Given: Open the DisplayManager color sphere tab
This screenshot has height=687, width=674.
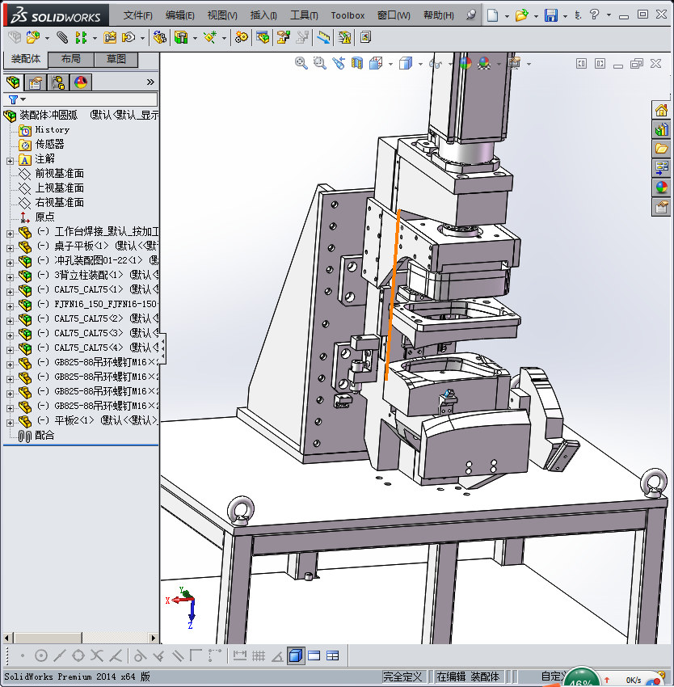Looking at the screenshot, I should coord(81,82).
